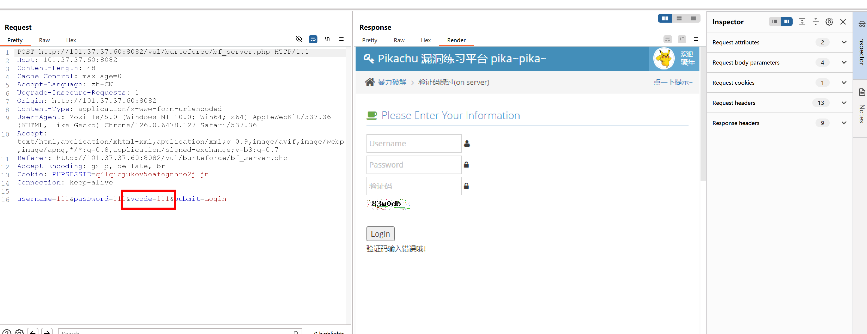Click the Username input field
Screen dimensions: 867x334
click(x=414, y=144)
